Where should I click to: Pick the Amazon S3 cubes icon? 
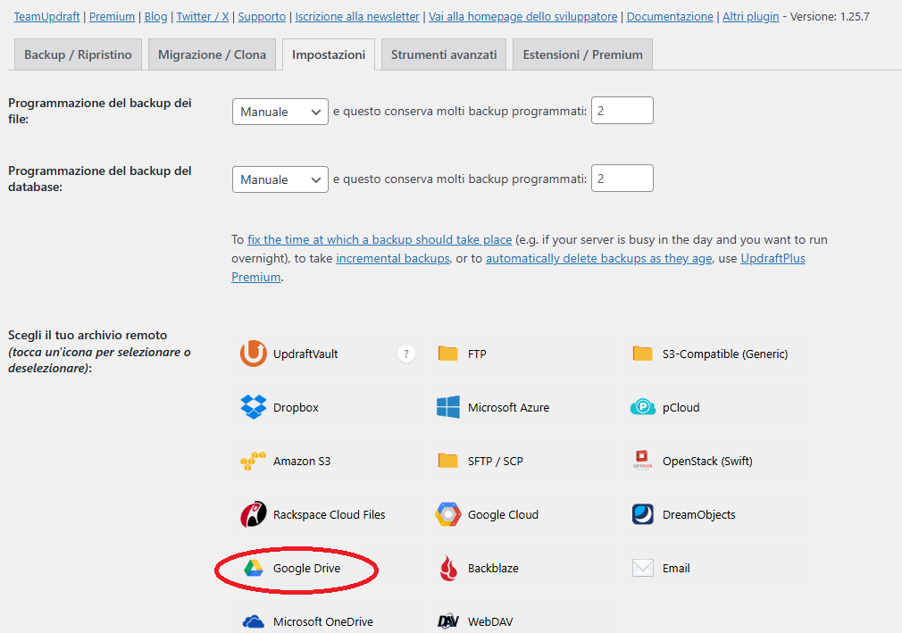click(x=253, y=461)
